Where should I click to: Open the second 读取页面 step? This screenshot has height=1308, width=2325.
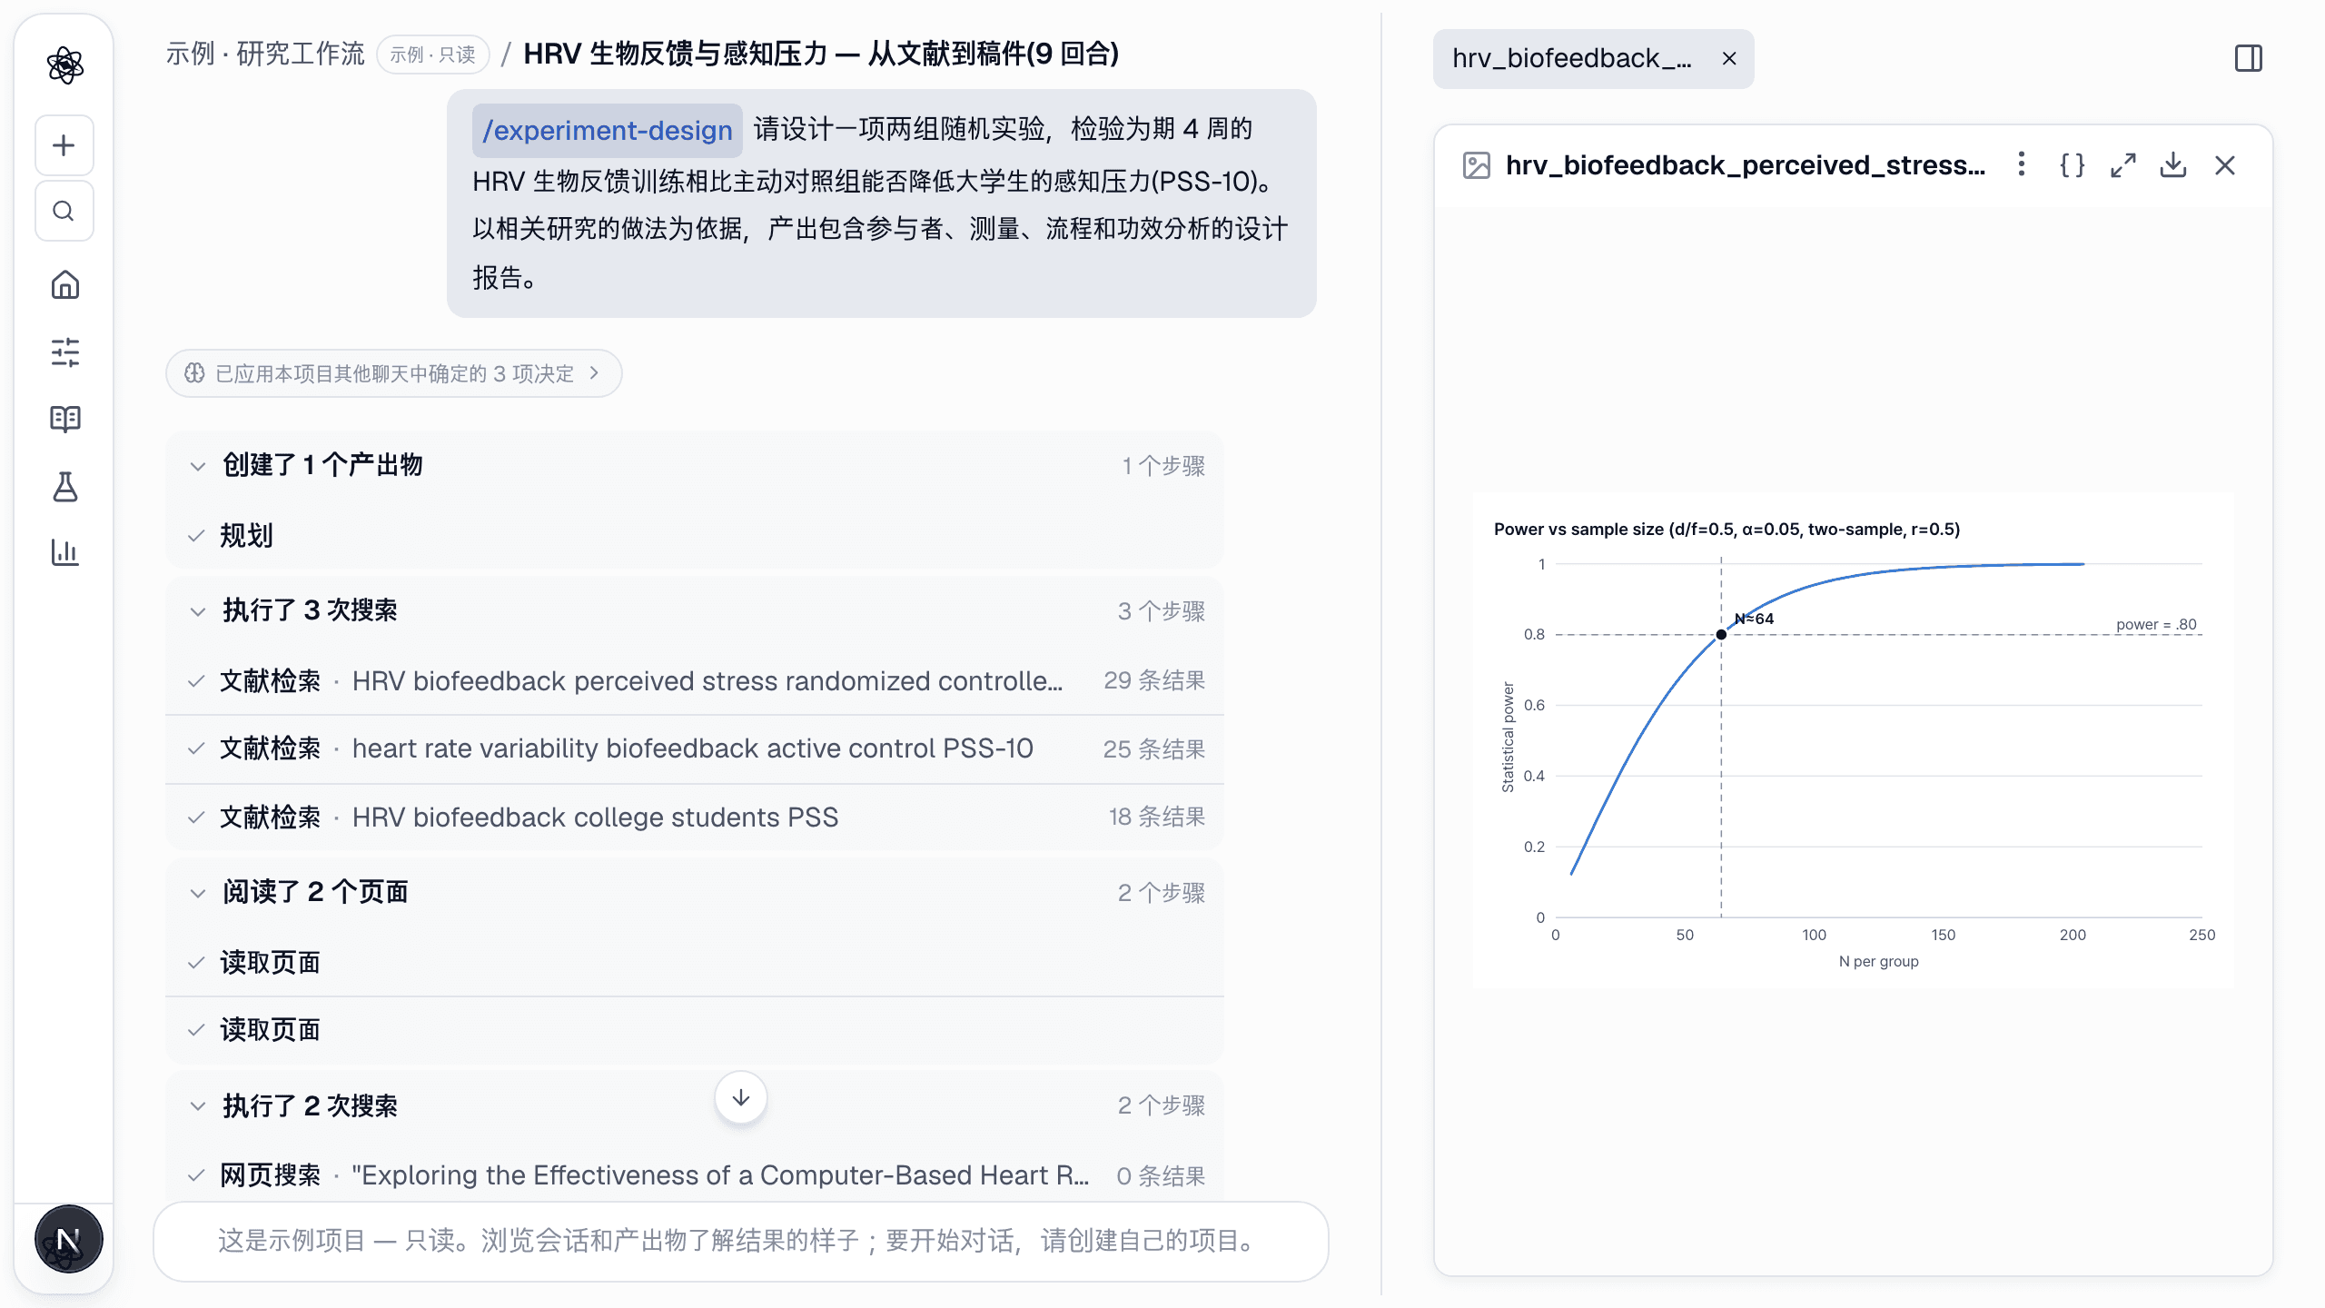click(x=695, y=1030)
